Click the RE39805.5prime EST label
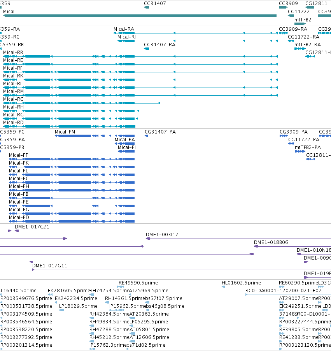331x351 pixels. (x=299, y=330)
